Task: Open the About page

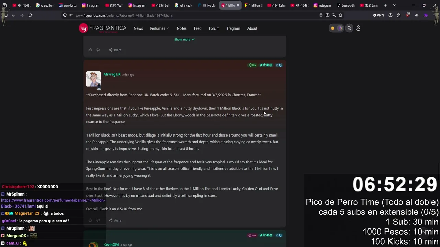Action: click(x=252, y=28)
